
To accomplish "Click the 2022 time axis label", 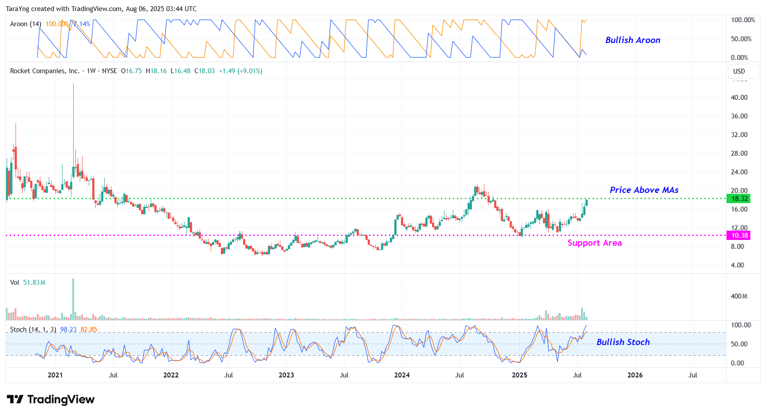I will point(171,375).
